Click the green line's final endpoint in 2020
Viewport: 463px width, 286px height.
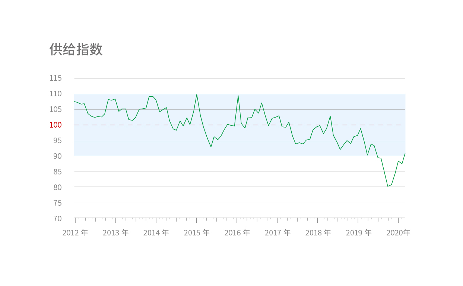coord(405,153)
